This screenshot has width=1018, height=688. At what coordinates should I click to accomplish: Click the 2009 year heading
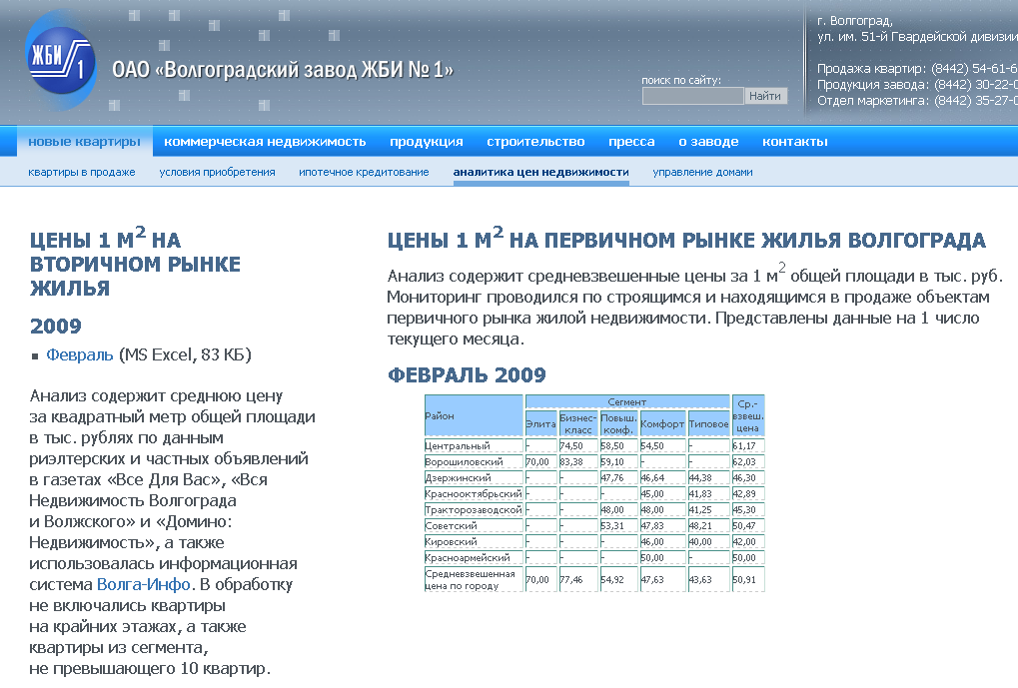(x=56, y=326)
